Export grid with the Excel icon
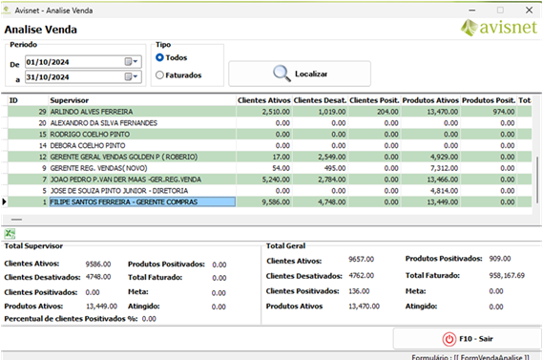 click(10, 234)
